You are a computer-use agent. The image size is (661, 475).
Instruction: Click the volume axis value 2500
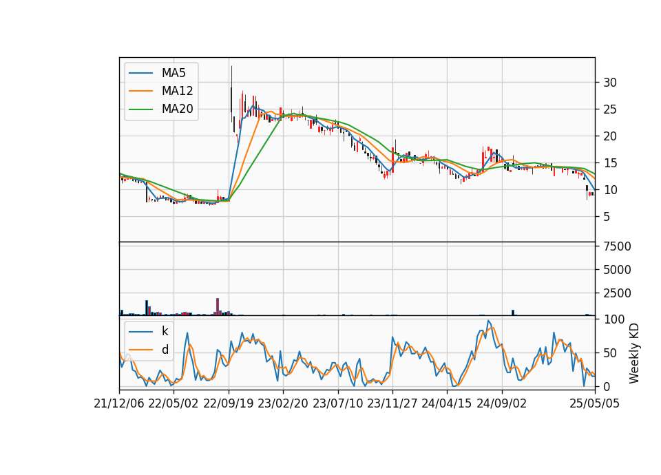point(617,293)
